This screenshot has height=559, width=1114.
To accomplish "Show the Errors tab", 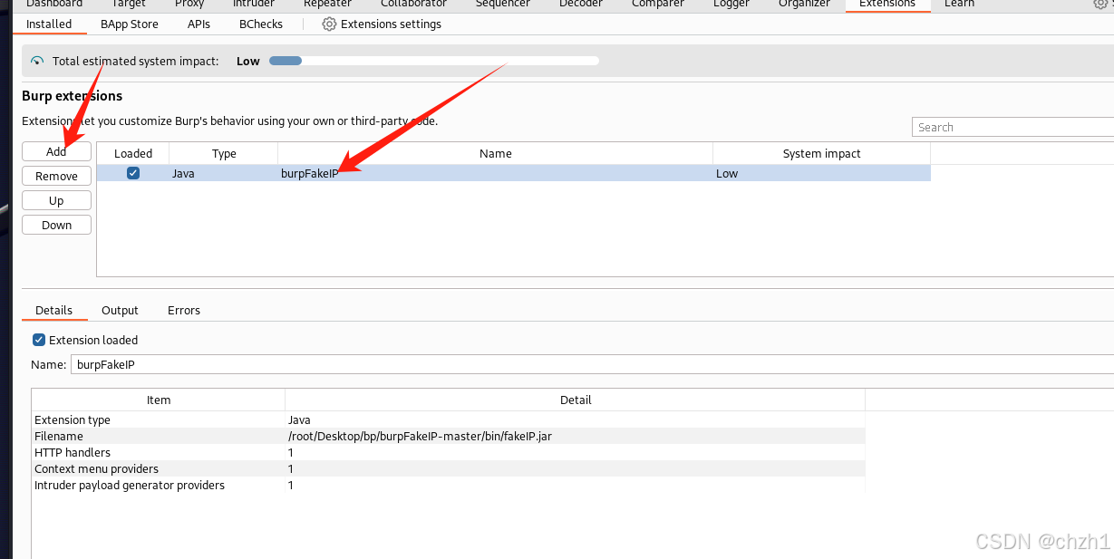I will pos(184,310).
